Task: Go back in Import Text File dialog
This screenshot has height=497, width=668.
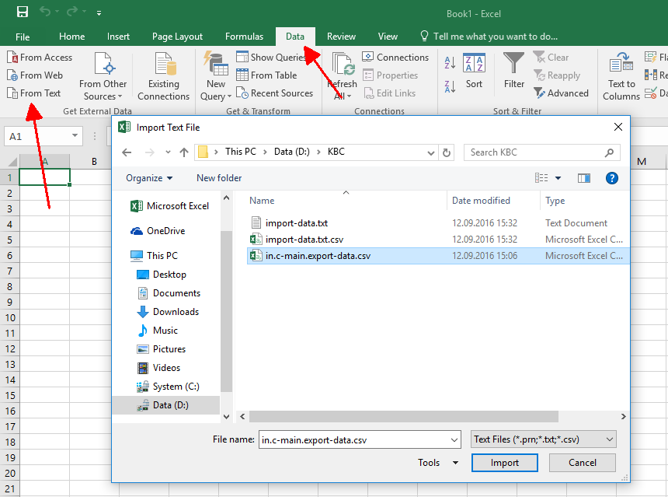Action: (x=127, y=152)
